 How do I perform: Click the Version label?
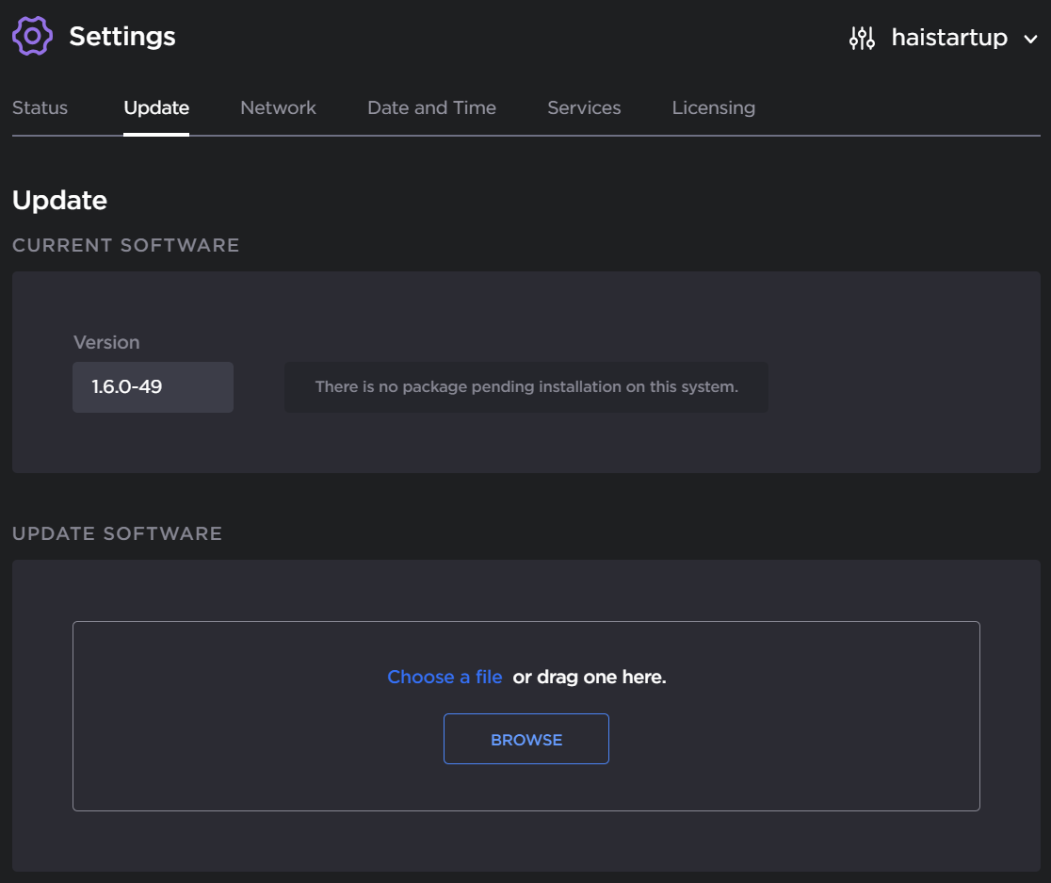(106, 342)
